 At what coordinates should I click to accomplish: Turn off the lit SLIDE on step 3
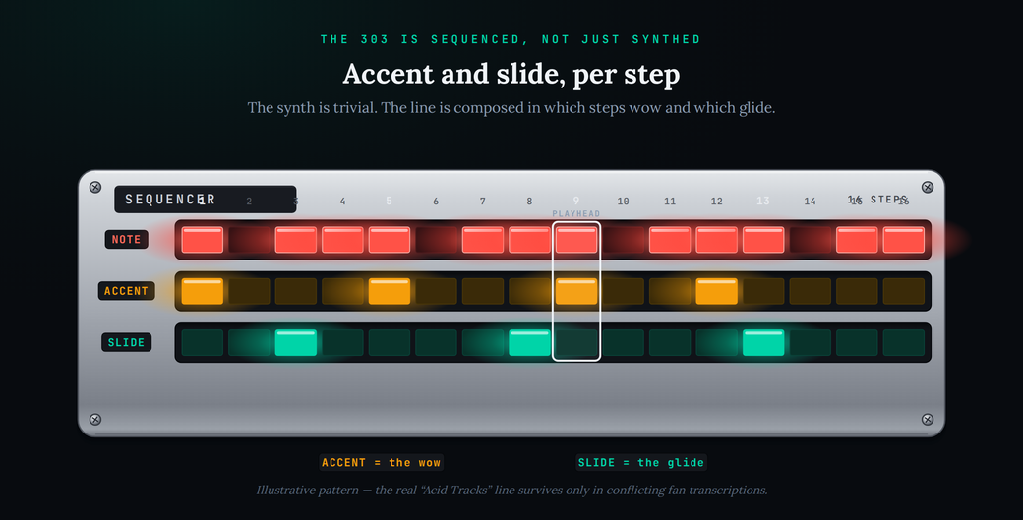click(x=295, y=343)
